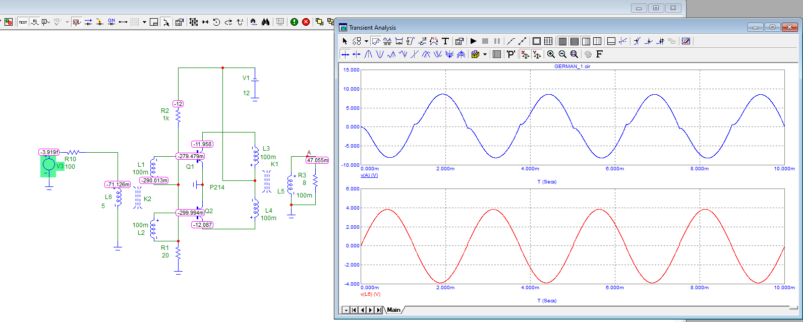
Task: Select the pointer arrow tool in Transient Analysis
Action: [345, 41]
